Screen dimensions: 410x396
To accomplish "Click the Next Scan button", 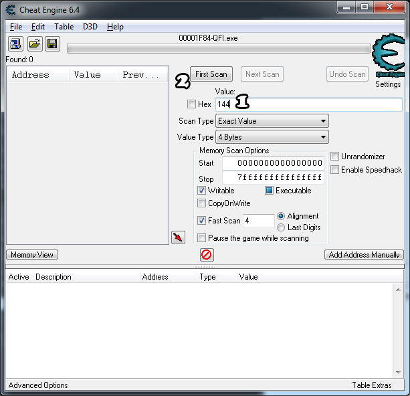I will click(262, 74).
